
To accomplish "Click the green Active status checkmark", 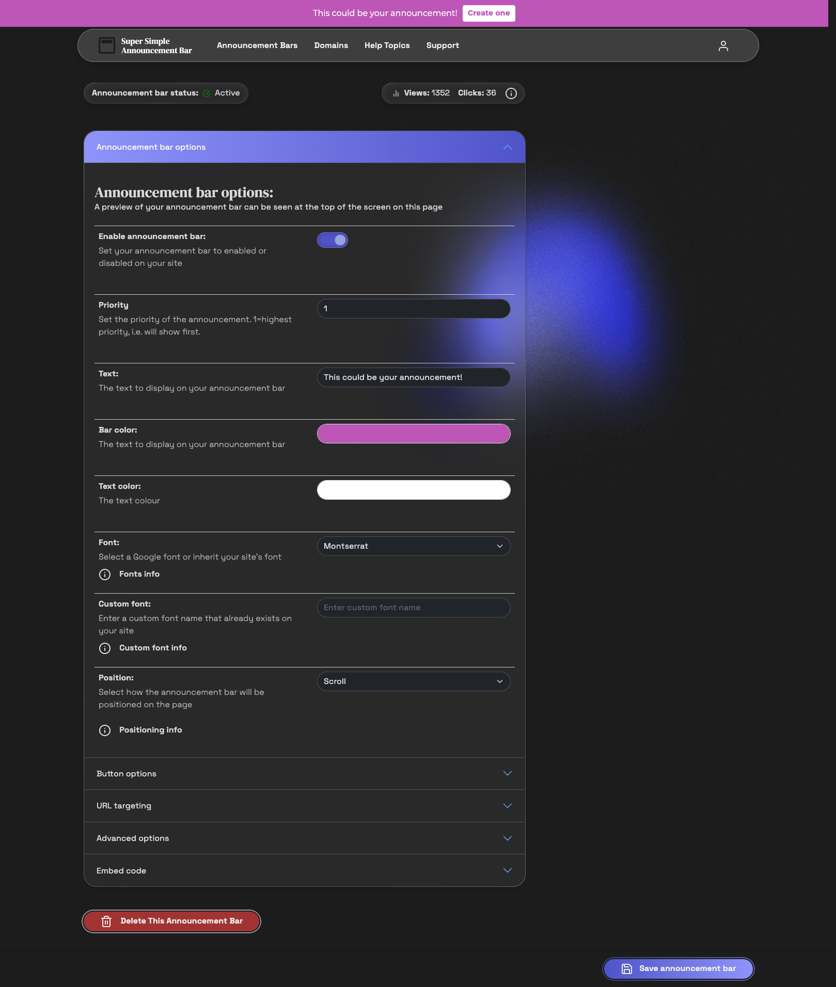I will coord(207,93).
